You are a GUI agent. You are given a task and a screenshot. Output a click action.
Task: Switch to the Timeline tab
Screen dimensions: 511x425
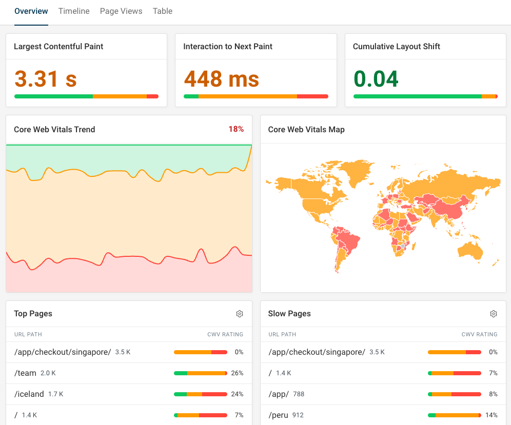(74, 11)
